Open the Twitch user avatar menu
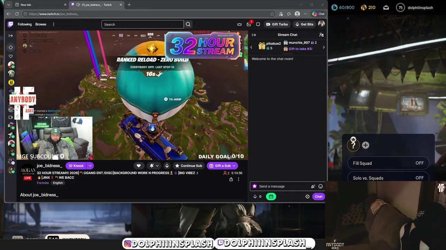Screen dimensions: 446x250 coord(321,24)
